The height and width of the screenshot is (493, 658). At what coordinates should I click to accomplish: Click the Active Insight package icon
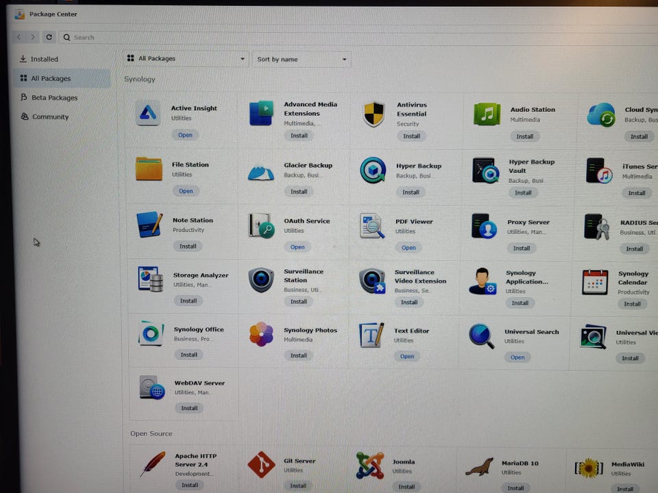coord(148,112)
